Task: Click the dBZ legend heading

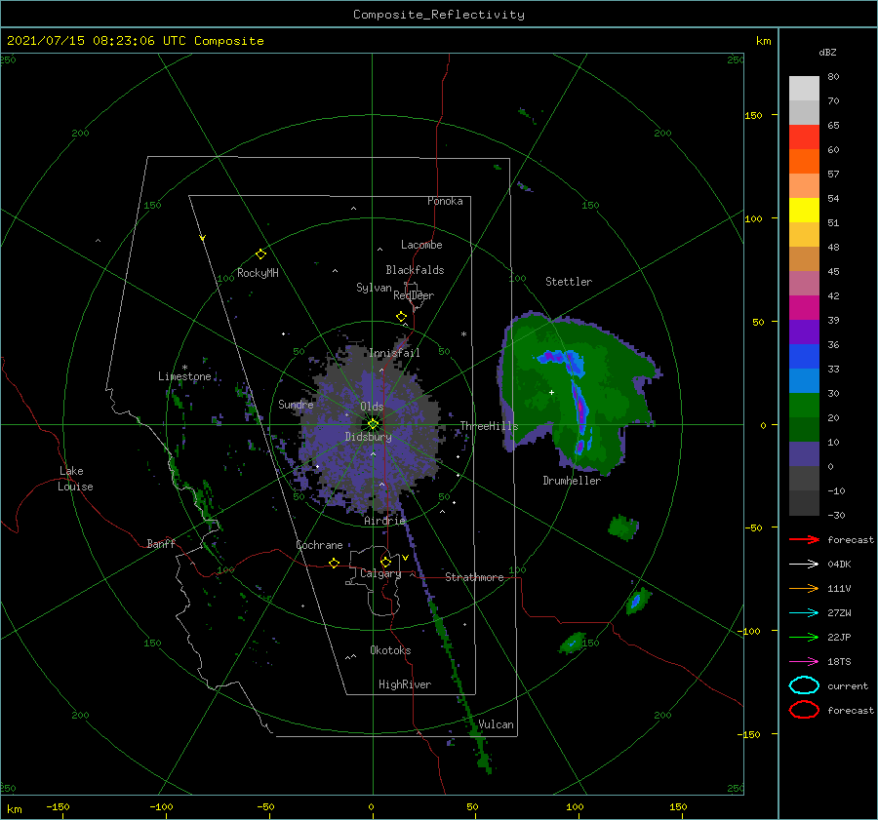Action: click(x=827, y=52)
